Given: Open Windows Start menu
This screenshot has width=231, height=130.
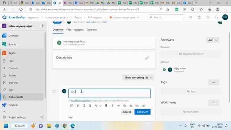Looking at the screenshot, I should pyautogui.click(x=6, y=126).
